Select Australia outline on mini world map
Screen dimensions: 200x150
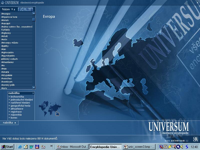tap(57, 113)
